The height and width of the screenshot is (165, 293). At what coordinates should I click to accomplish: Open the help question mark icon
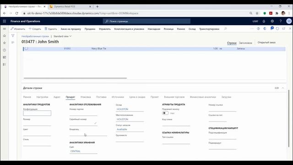point(281,21)
